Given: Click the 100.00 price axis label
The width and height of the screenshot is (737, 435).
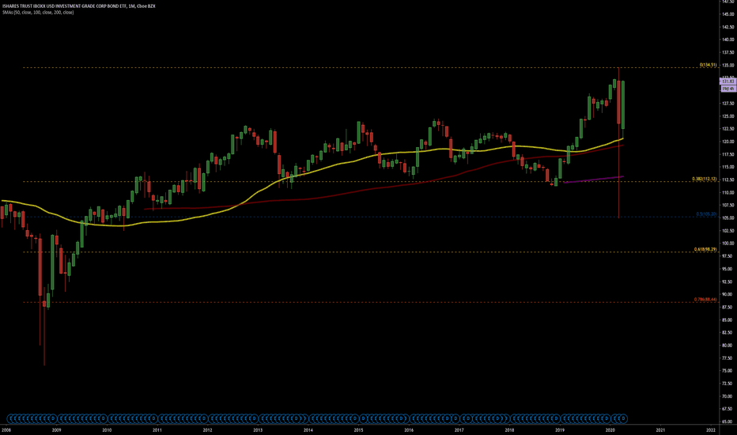Looking at the screenshot, I should click(x=728, y=243).
